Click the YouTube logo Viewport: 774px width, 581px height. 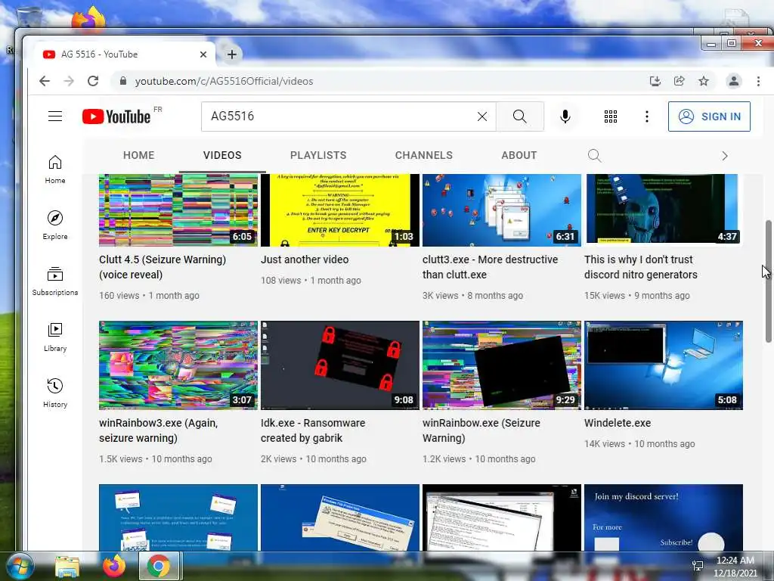116,117
